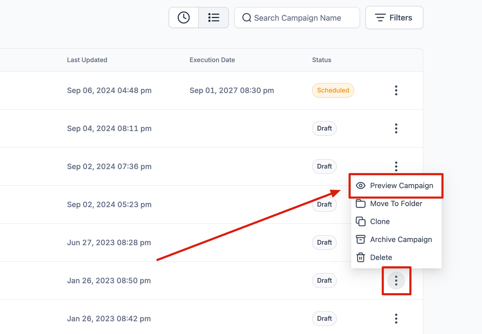This screenshot has width=482, height=334.
Task: Open the Filters panel
Action: (x=394, y=18)
